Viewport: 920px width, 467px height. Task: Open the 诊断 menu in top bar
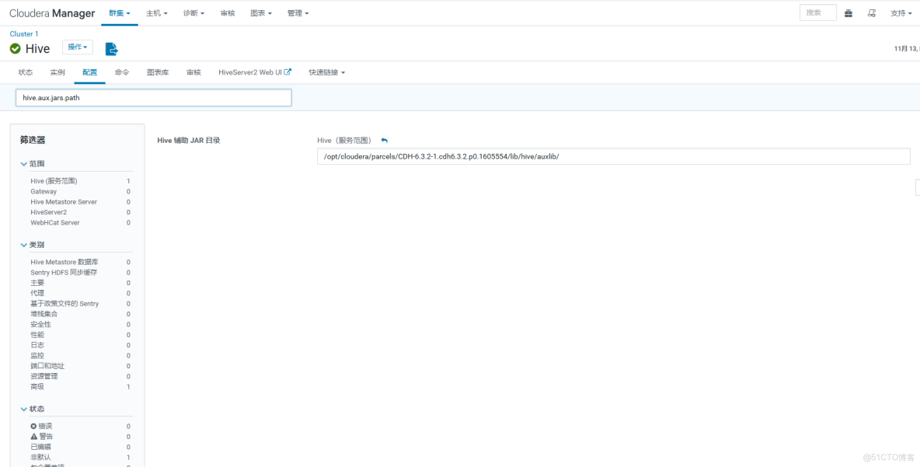[x=193, y=12]
